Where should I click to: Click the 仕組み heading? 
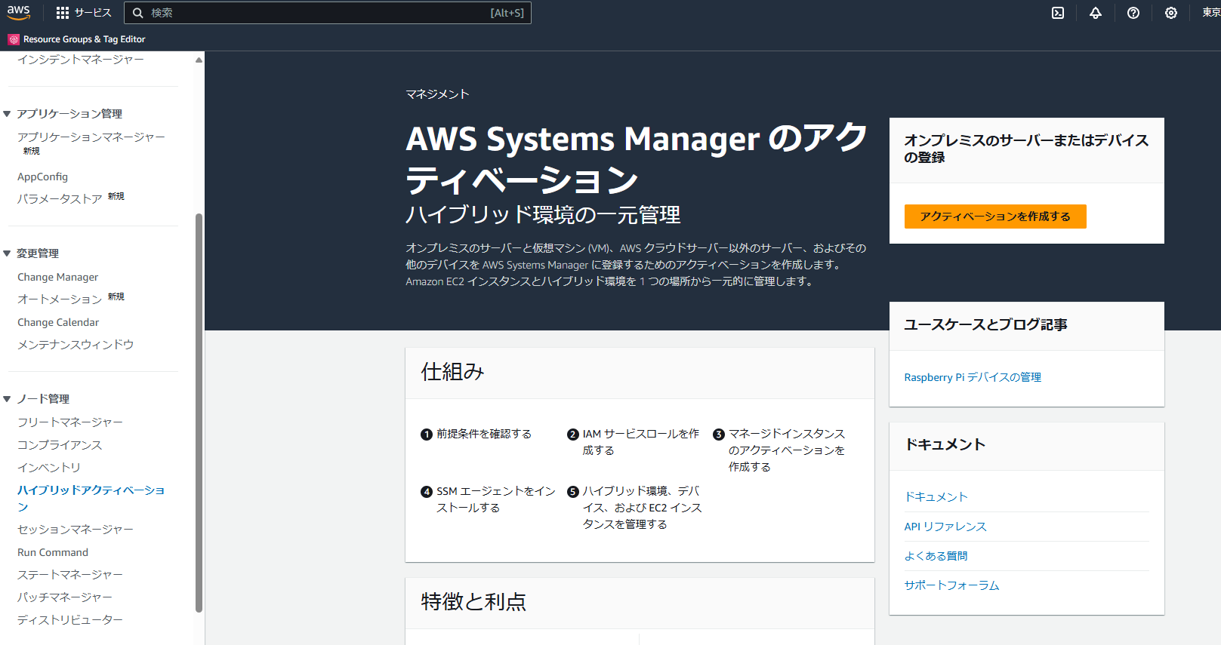point(452,372)
